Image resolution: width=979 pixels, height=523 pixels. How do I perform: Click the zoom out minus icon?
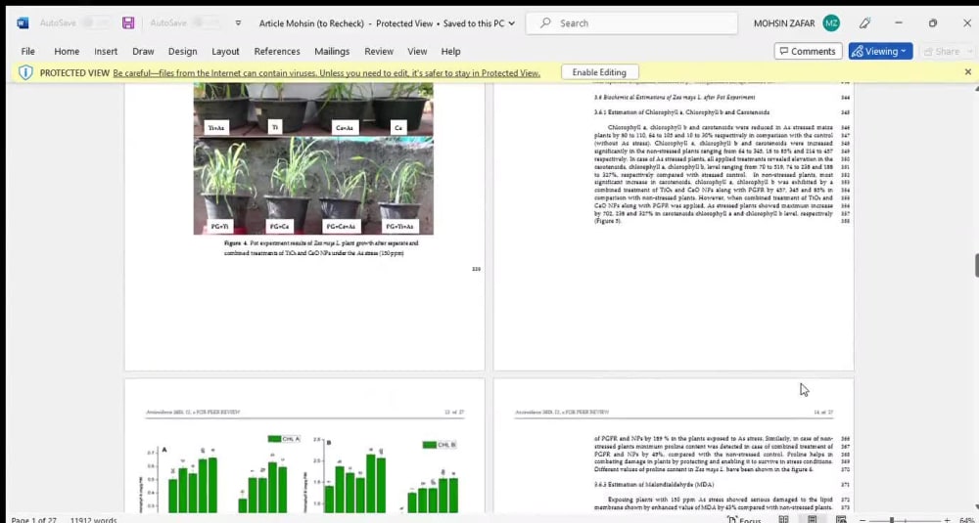point(863,520)
